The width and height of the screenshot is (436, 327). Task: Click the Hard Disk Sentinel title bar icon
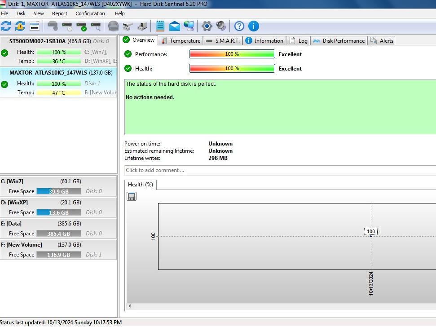[x=3, y=4]
